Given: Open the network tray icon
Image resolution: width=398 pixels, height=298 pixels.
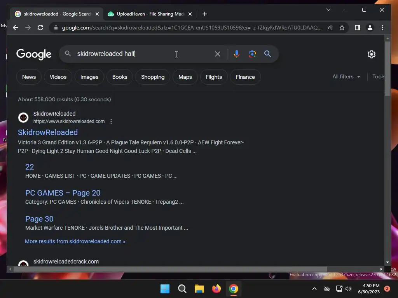Looking at the screenshot, I should point(339,289).
